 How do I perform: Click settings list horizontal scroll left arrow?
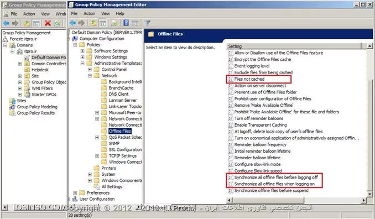[229, 200]
